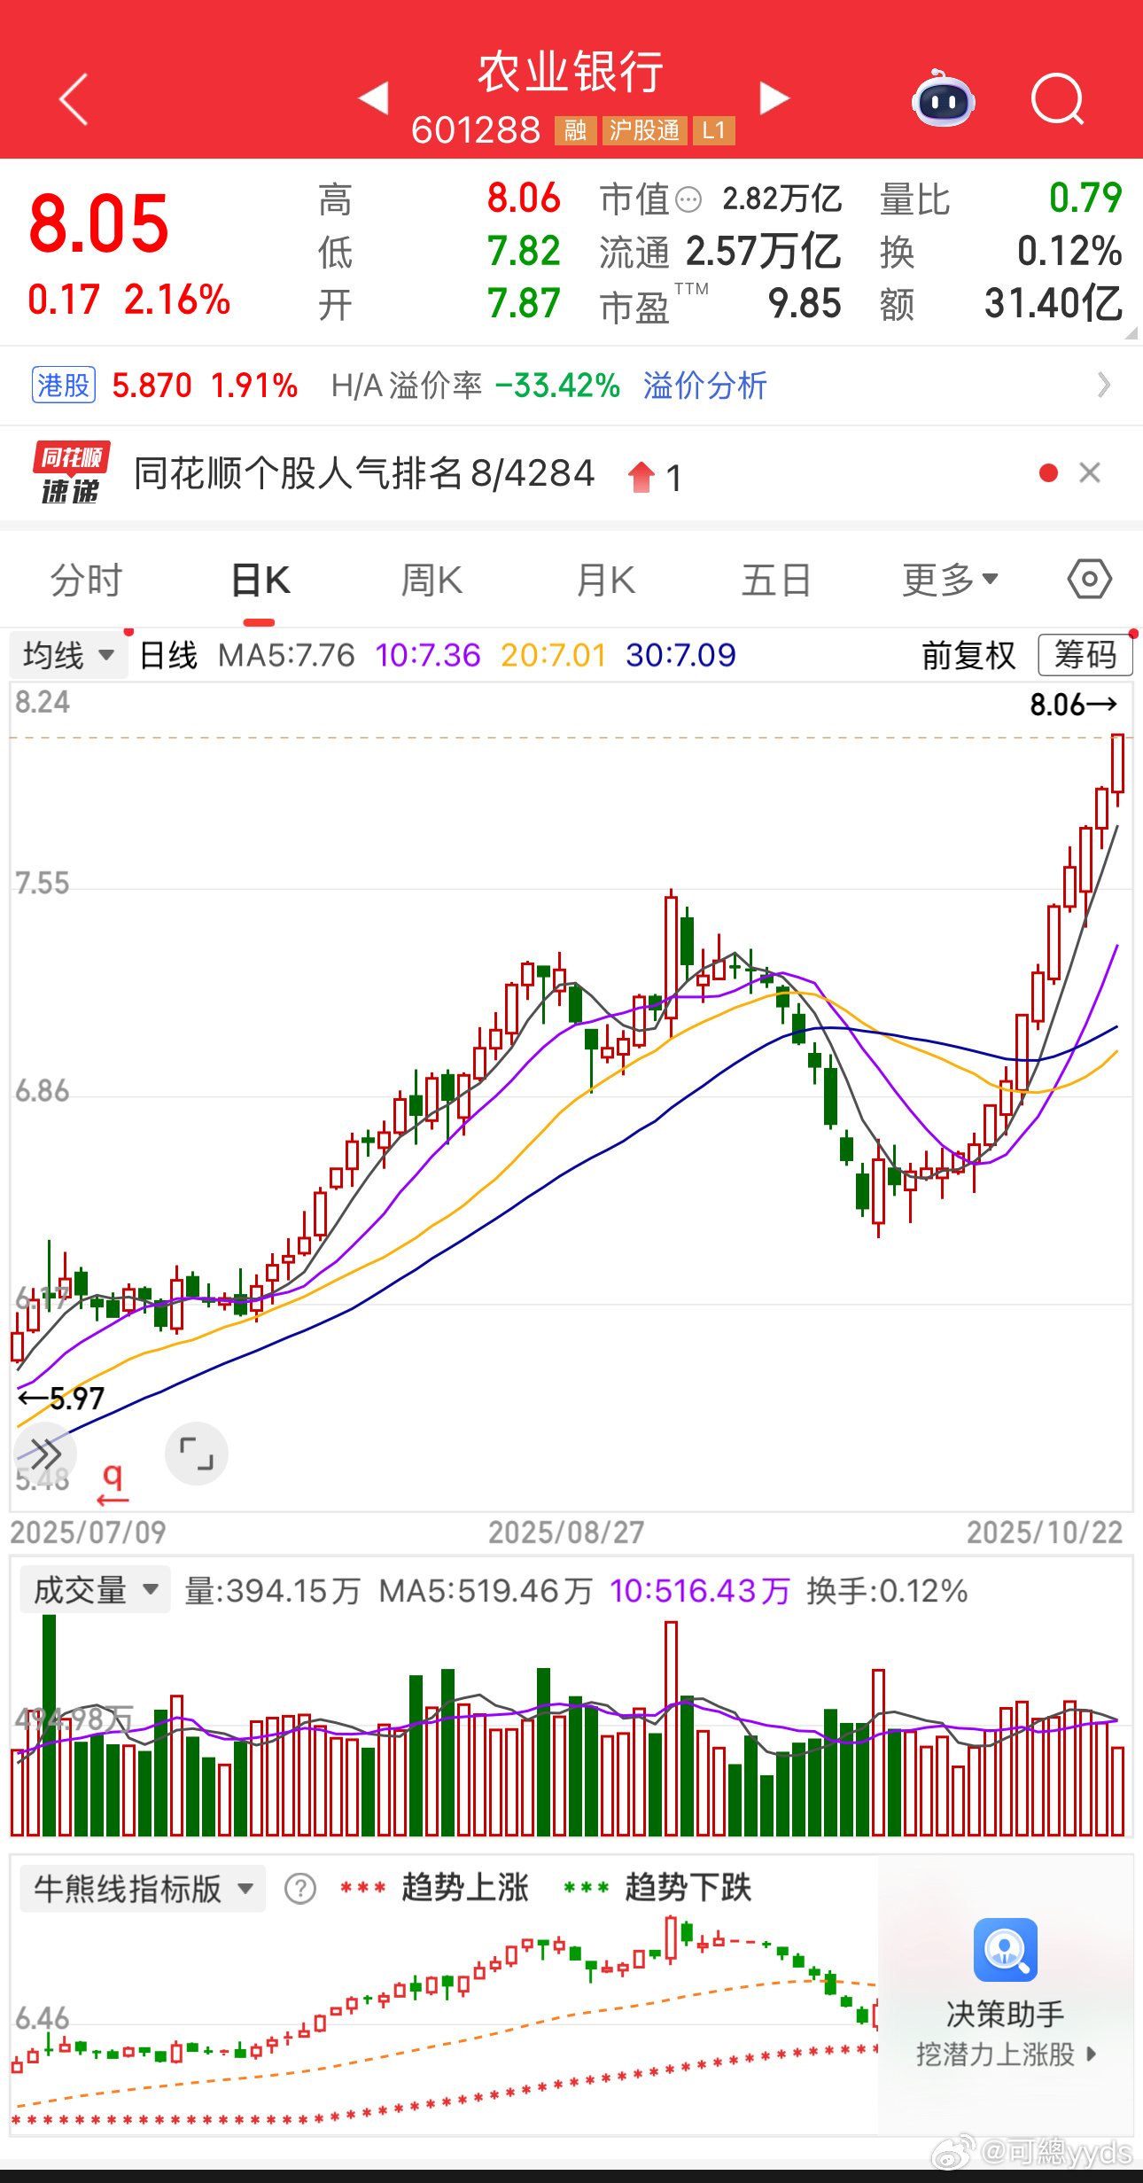Open 同花顺个股人气排名 8/4284 headline

(364, 473)
